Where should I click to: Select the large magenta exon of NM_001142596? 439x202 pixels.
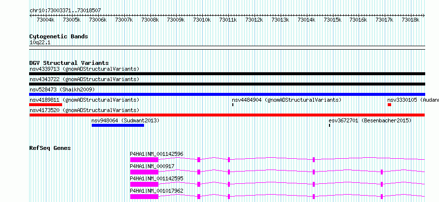coord(144,160)
